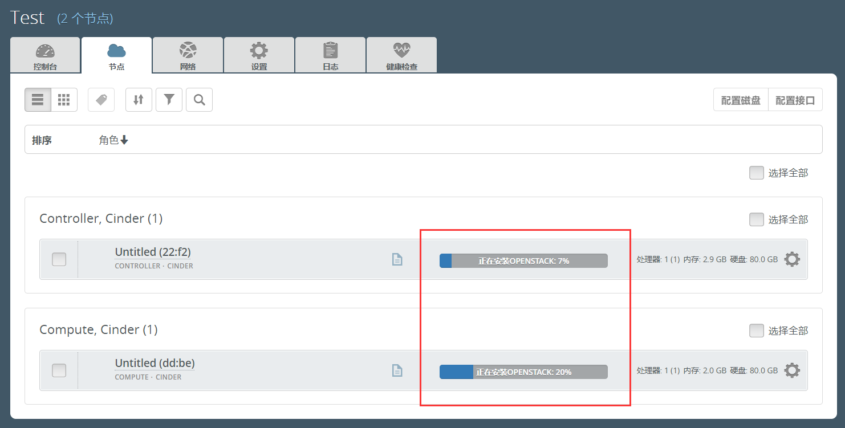
Task: Check the topmost 选择全部 select-all checkbox
Action: tap(756, 172)
